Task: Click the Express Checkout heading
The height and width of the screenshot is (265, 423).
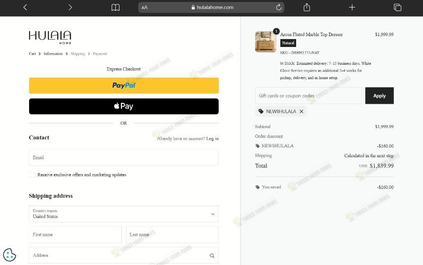Action: 123,69
